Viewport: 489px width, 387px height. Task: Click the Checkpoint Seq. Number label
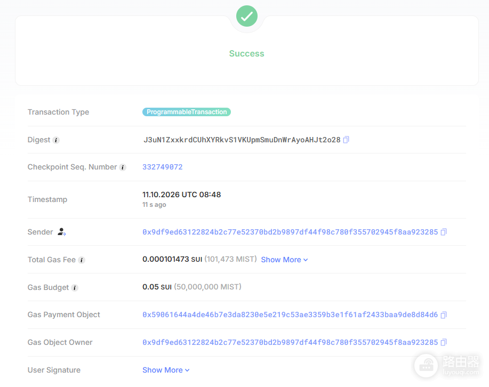pos(72,167)
